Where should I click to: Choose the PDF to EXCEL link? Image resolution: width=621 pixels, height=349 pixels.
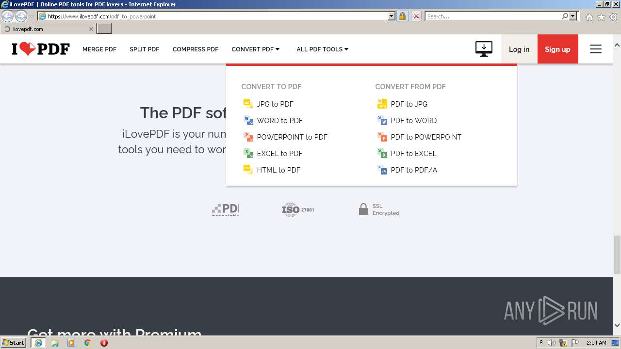tap(414, 153)
